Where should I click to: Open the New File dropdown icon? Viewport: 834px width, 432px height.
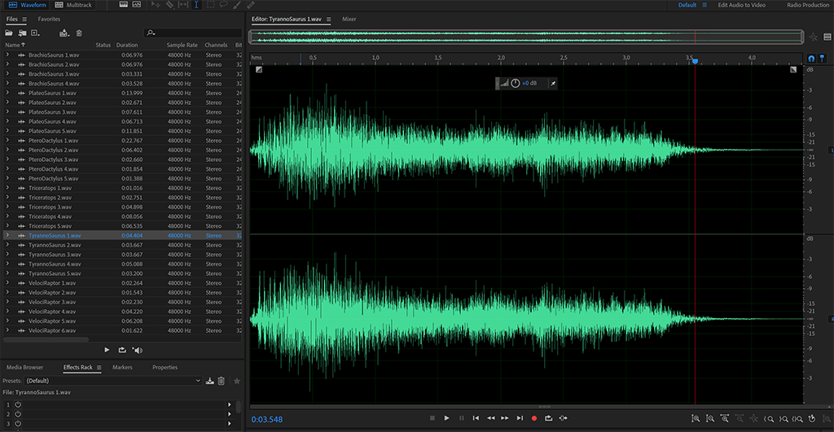tap(36, 33)
